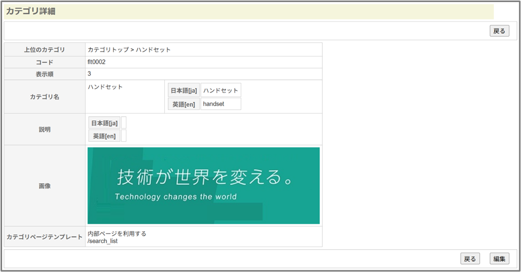Click the 英語[en] label in カテゴリ名 row
Image resolution: width=521 pixels, height=272 pixels.
click(x=184, y=104)
